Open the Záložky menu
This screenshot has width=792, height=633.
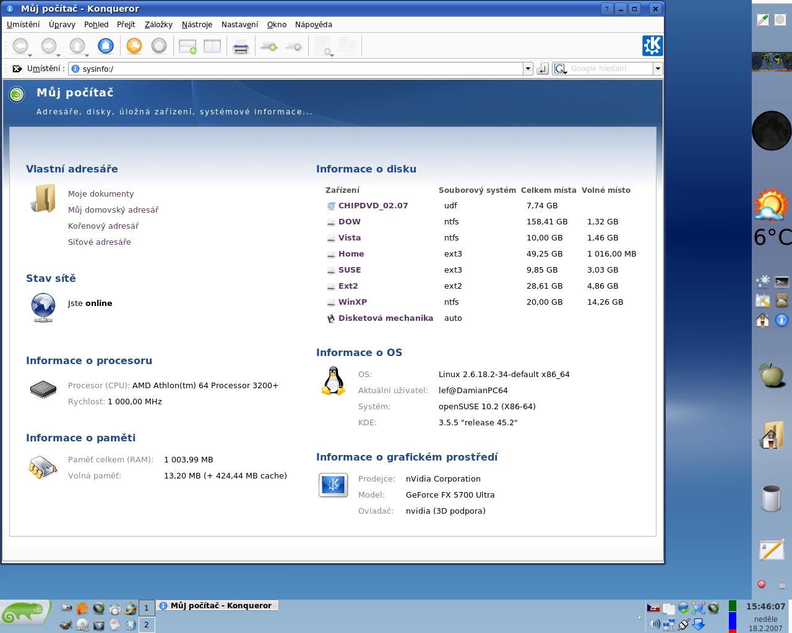point(158,25)
